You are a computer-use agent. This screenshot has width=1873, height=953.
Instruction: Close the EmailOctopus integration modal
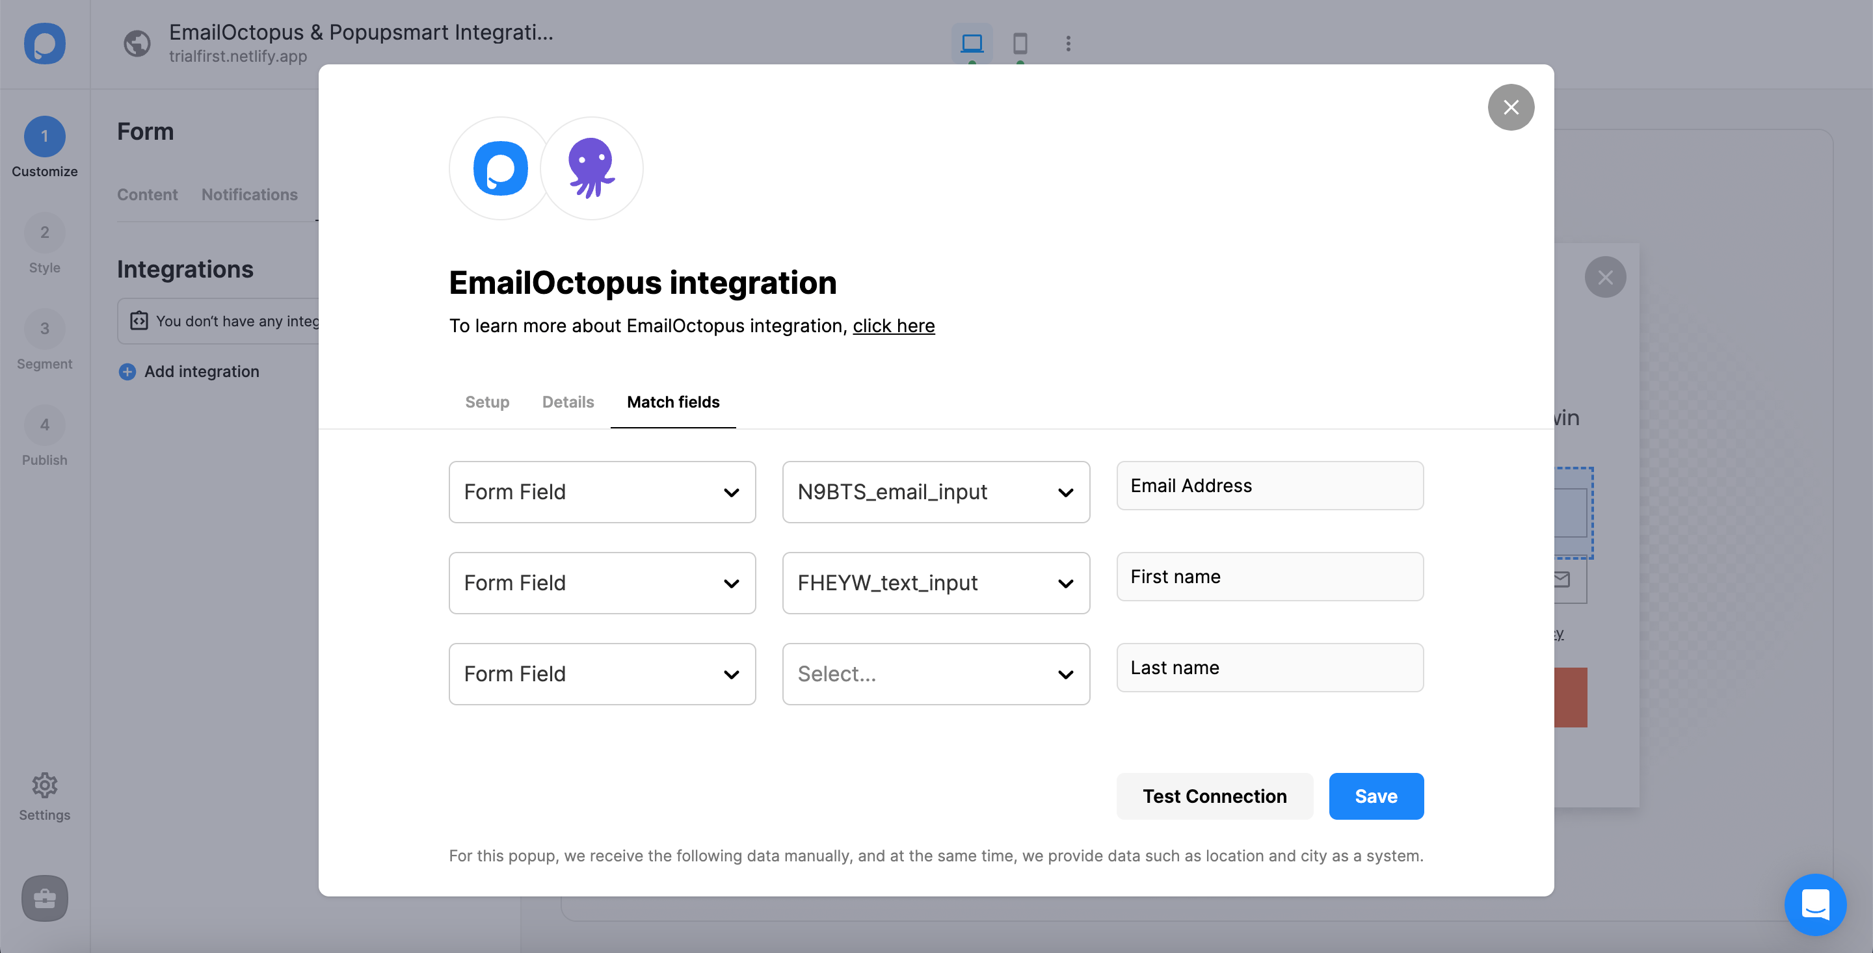tap(1510, 107)
